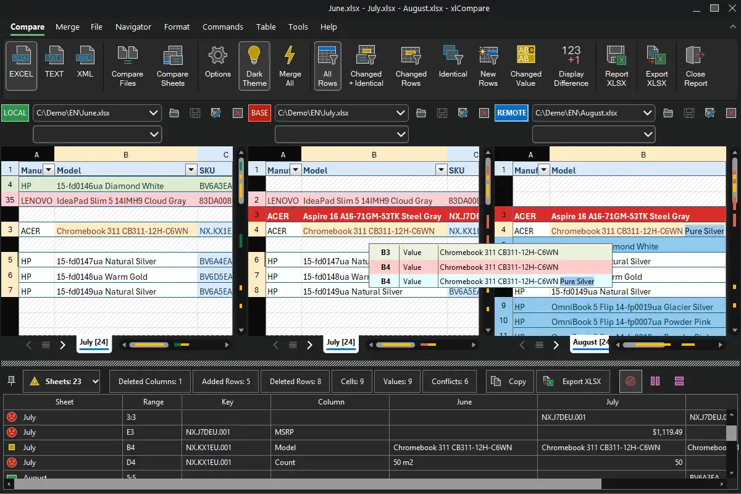Click the Conflicts: 6 button

coord(450,382)
